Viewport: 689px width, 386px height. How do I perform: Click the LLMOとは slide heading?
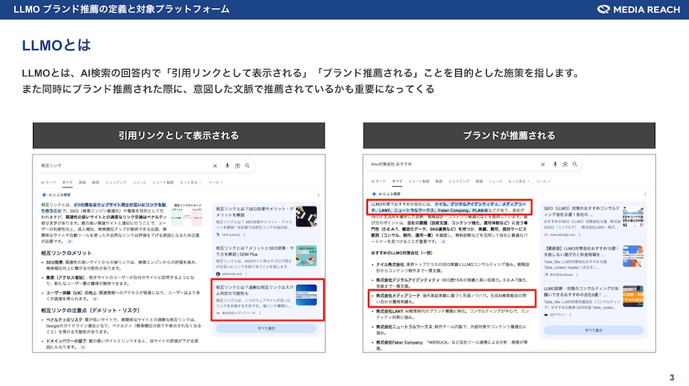[56, 45]
